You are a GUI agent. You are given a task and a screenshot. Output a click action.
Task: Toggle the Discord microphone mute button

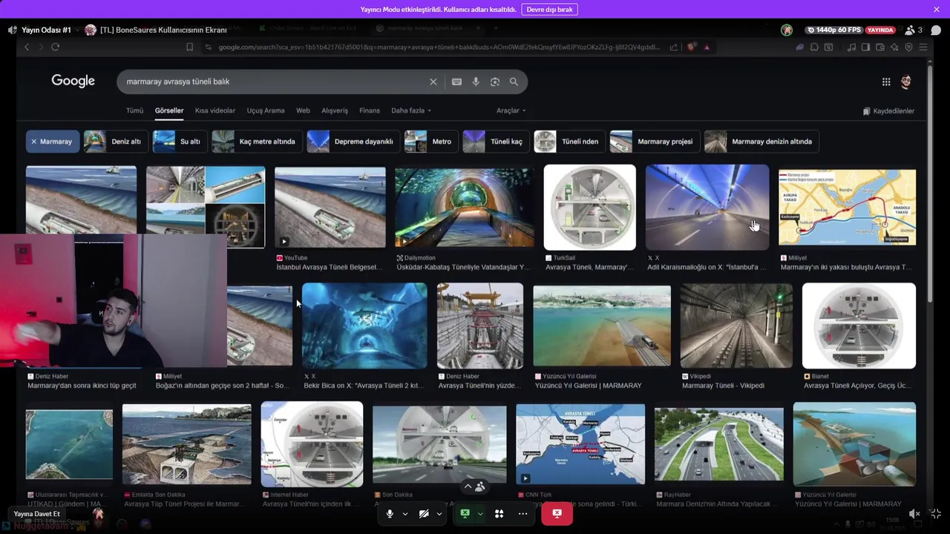tap(390, 513)
